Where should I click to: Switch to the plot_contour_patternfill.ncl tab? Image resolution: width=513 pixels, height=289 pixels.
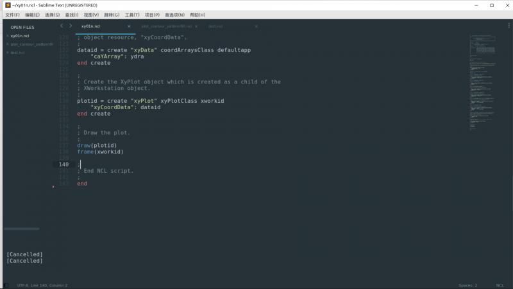(x=165, y=26)
